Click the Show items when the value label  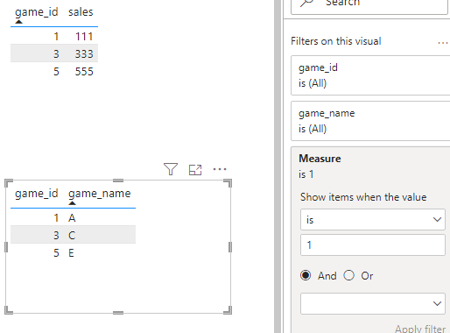[x=363, y=197]
